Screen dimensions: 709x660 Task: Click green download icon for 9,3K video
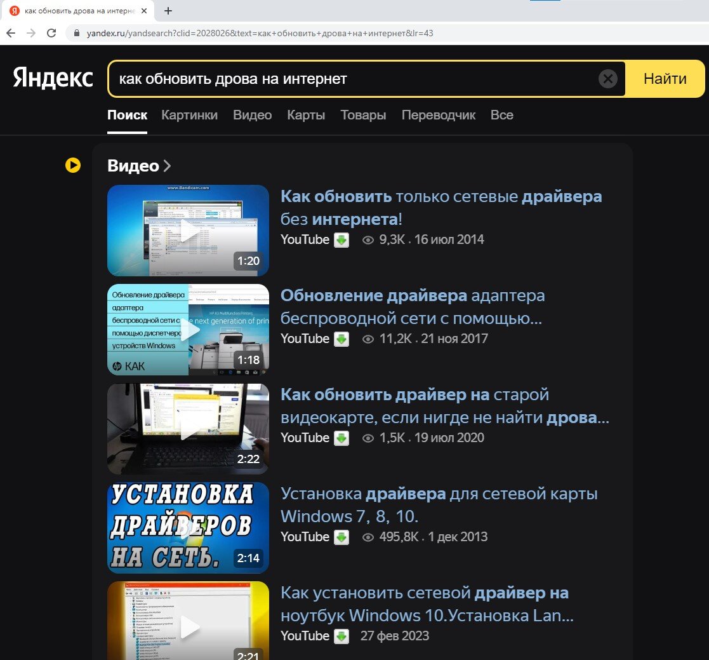click(341, 239)
